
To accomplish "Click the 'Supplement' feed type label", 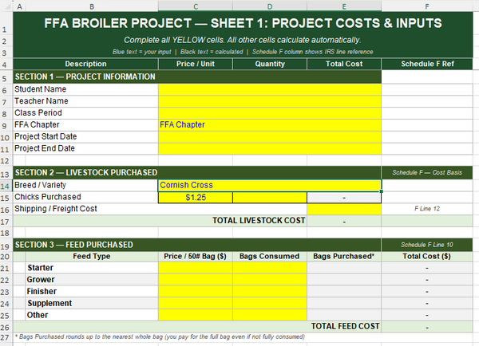I will pyautogui.click(x=49, y=303).
